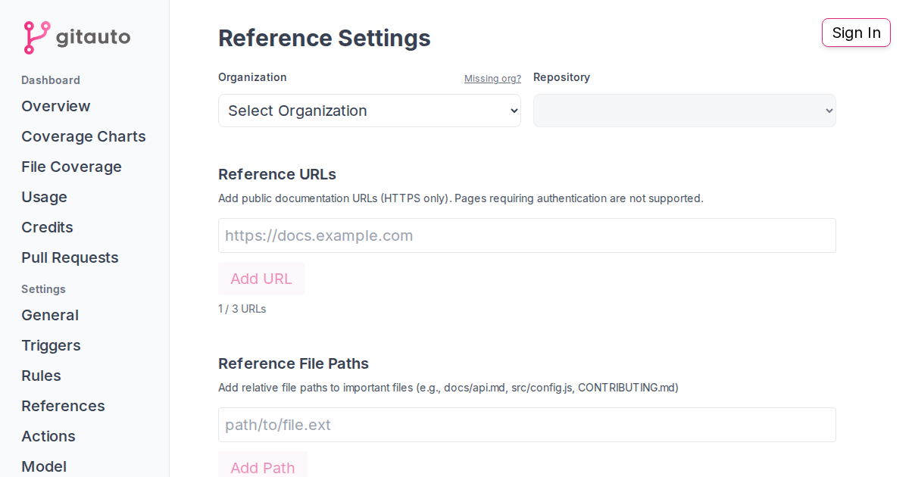This screenshot has height=477, width=909.
Task: Click the Repository field label
Action: [x=561, y=77]
